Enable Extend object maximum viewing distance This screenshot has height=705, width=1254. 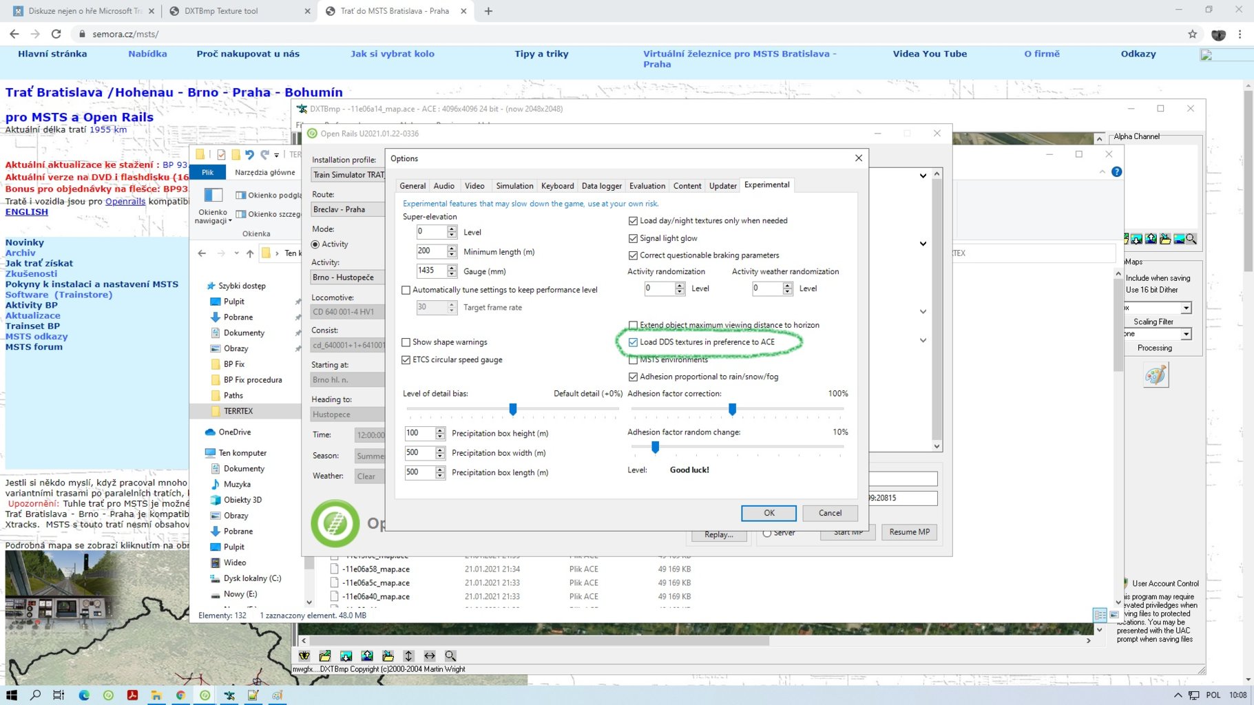click(x=633, y=325)
